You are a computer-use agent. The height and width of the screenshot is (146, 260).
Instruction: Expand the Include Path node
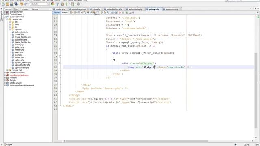(7, 70)
